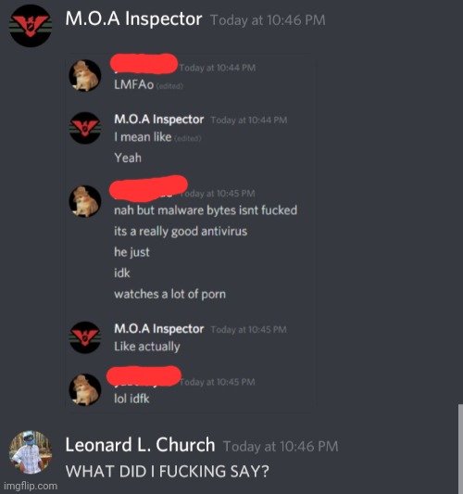Click the 'its a really good antivirus' message
463x494 pixels.
point(181,232)
